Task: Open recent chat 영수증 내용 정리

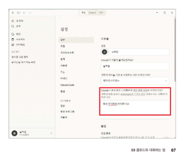Action: click(20, 57)
